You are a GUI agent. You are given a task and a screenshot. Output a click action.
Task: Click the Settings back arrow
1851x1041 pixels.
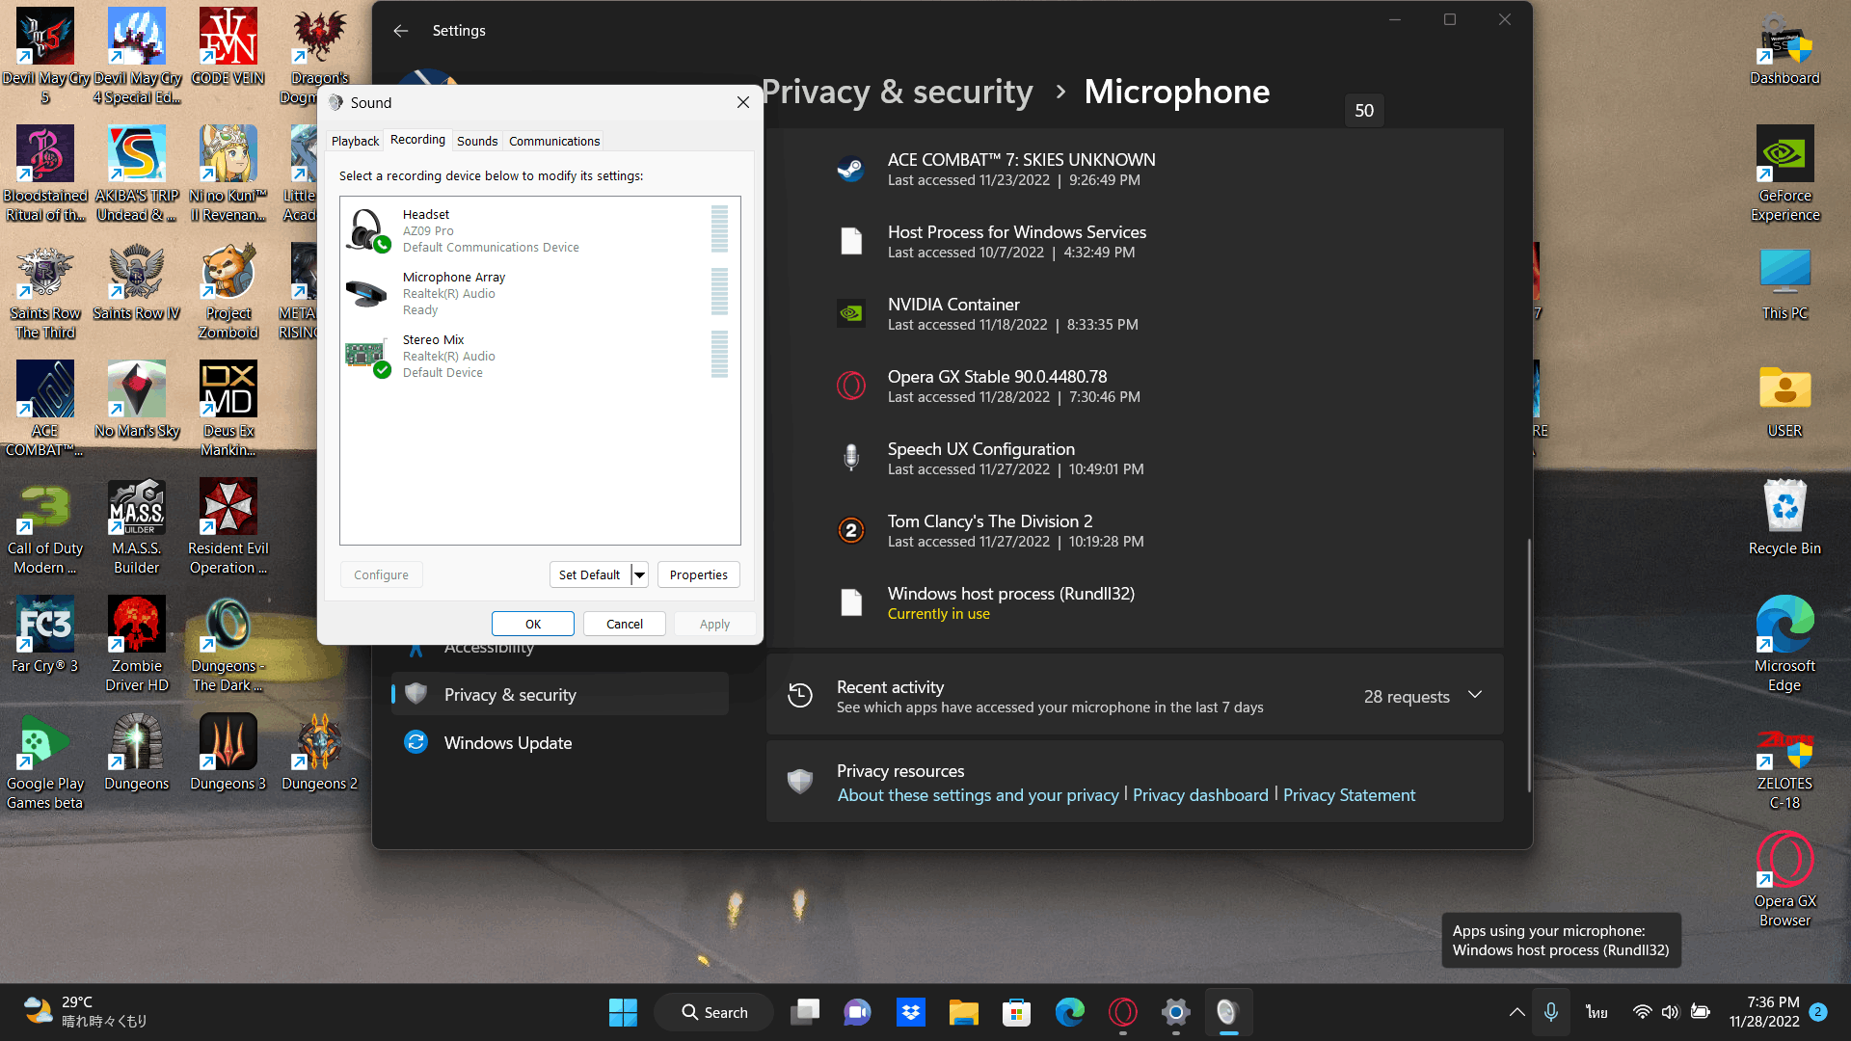[401, 31]
